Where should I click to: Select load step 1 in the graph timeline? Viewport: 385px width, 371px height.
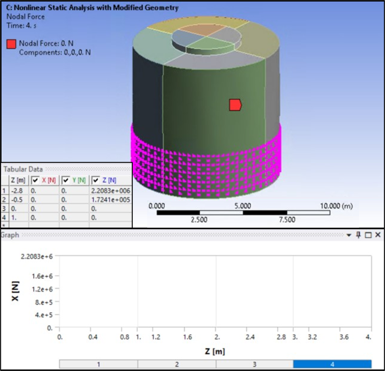click(x=98, y=365)
